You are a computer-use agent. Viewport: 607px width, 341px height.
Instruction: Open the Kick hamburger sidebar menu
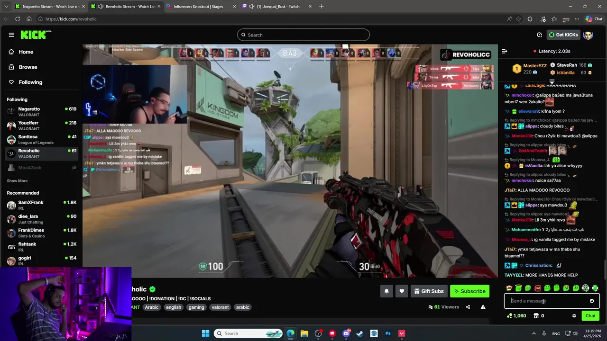coord(11,35)
